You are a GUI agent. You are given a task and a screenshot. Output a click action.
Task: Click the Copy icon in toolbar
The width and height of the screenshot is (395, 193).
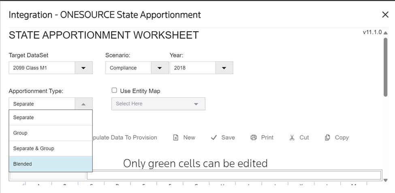click(x=327, y=138)
